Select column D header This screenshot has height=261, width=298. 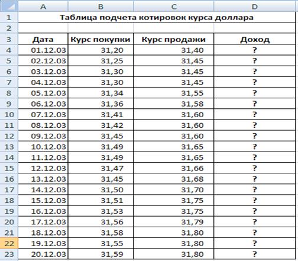click(x=255, y=7)
